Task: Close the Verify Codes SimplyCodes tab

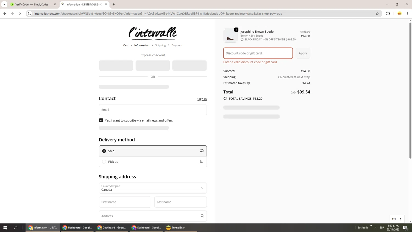Action: tap(55, 4)
